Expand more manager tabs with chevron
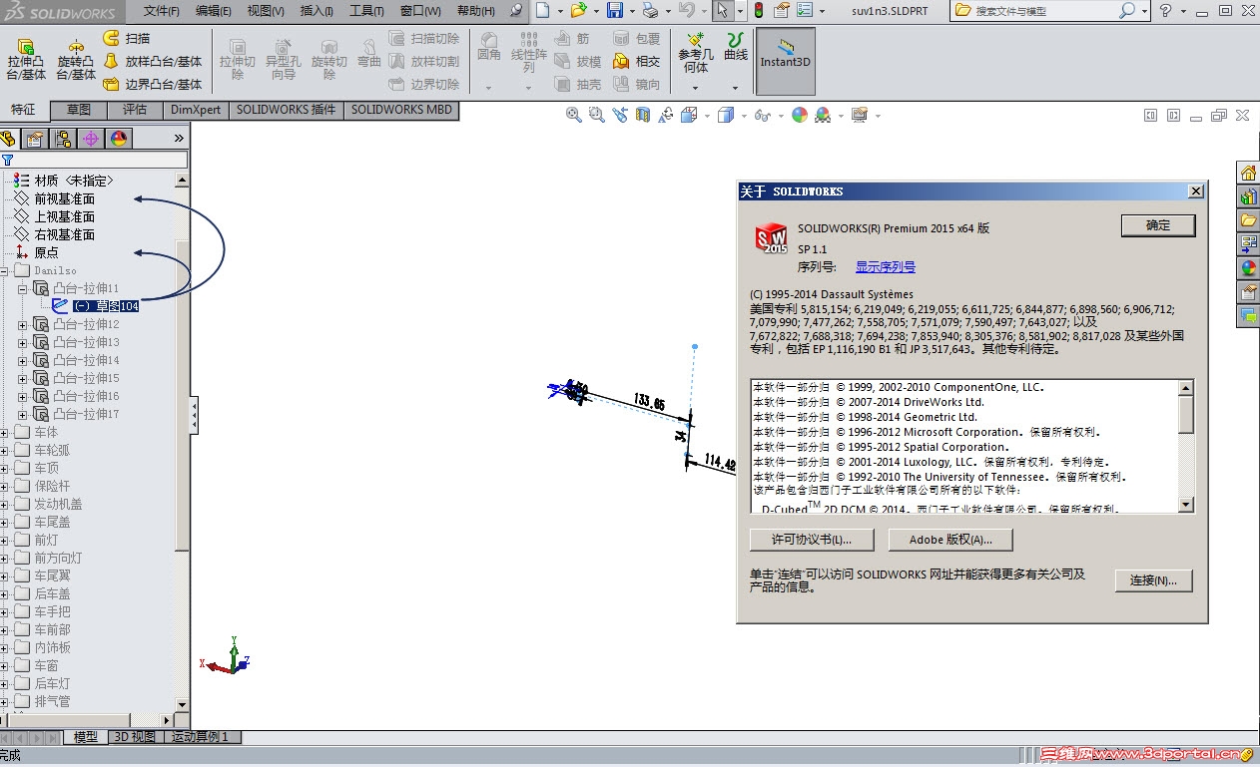The image size is (1260, 767). (179, 139)
